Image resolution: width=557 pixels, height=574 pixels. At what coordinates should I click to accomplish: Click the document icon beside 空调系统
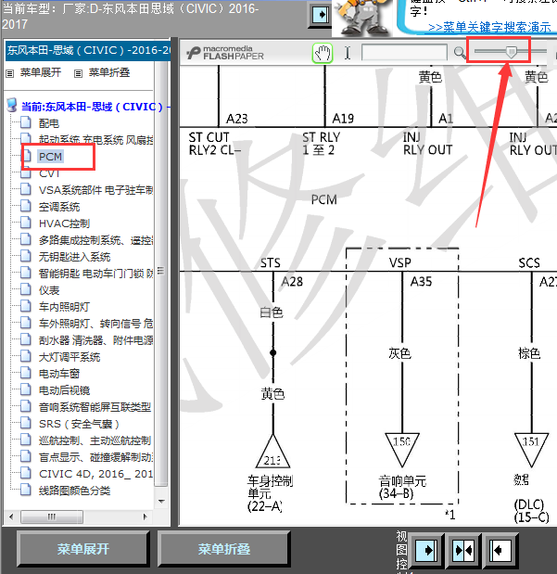click(26, 206)
